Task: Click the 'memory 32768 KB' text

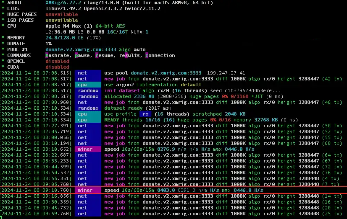Action: click(255, 120)
